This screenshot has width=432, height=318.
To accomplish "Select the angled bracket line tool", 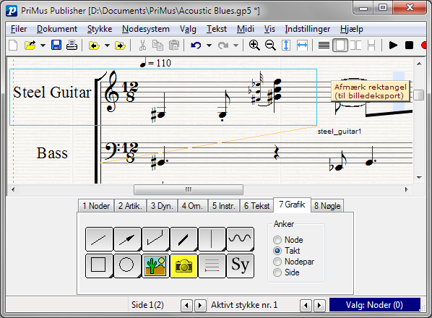I will (155, 239).
